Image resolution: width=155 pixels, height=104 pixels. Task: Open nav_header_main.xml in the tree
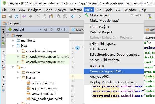(44, 99)
